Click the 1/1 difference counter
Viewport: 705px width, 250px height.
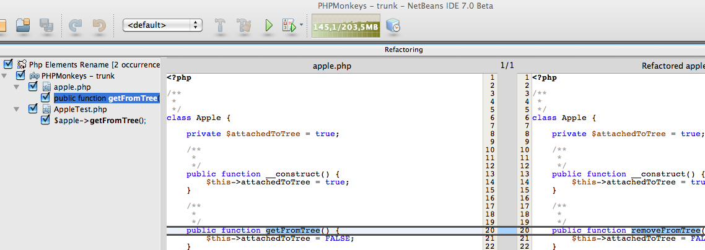tap(507, 66)
